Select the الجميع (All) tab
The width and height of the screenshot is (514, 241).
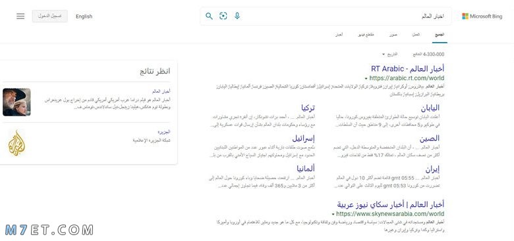(x=440, y=35)
